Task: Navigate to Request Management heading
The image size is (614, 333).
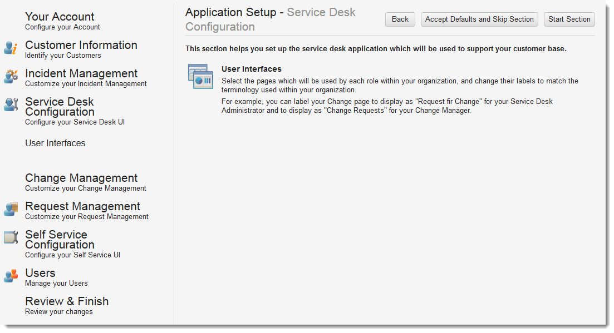Action: pyautogui.click(x=82, y=206)
